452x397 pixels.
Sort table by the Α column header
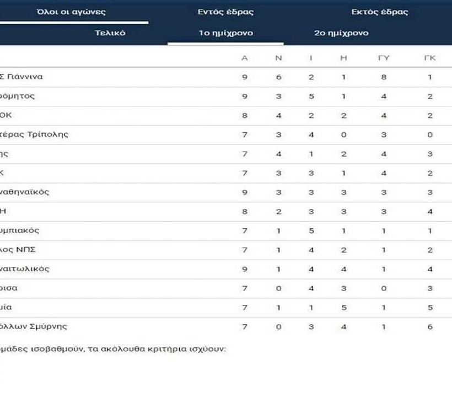tap(245, 58)
